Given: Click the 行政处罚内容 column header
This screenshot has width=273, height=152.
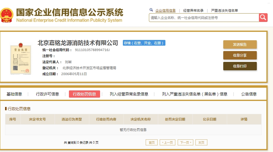Looking at the screenshot, I should [106, 119].
